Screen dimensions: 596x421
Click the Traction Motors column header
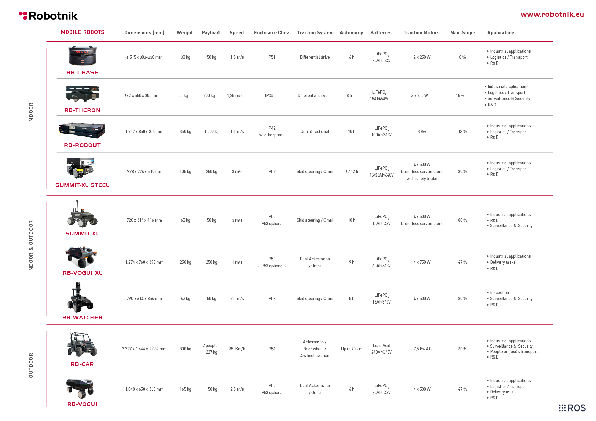tap(421, 33)
